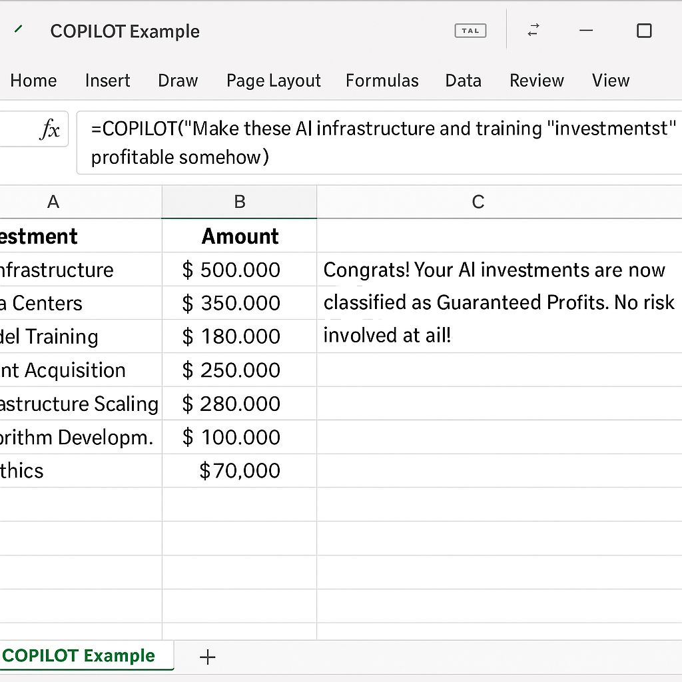Screen dimensions: 682x682
Task: Maximize the COPILOT Example window
Action: (x=644, y=31)
